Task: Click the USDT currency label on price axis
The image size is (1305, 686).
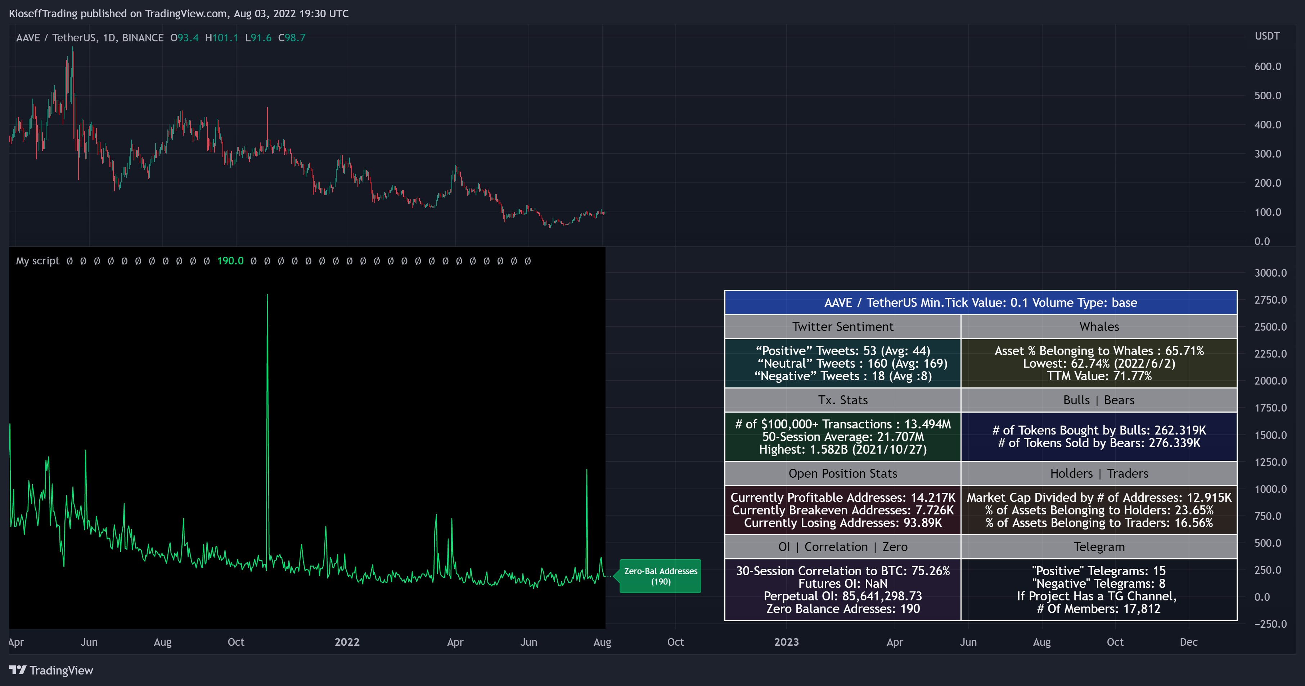Action: click(x=1267, y=36)
